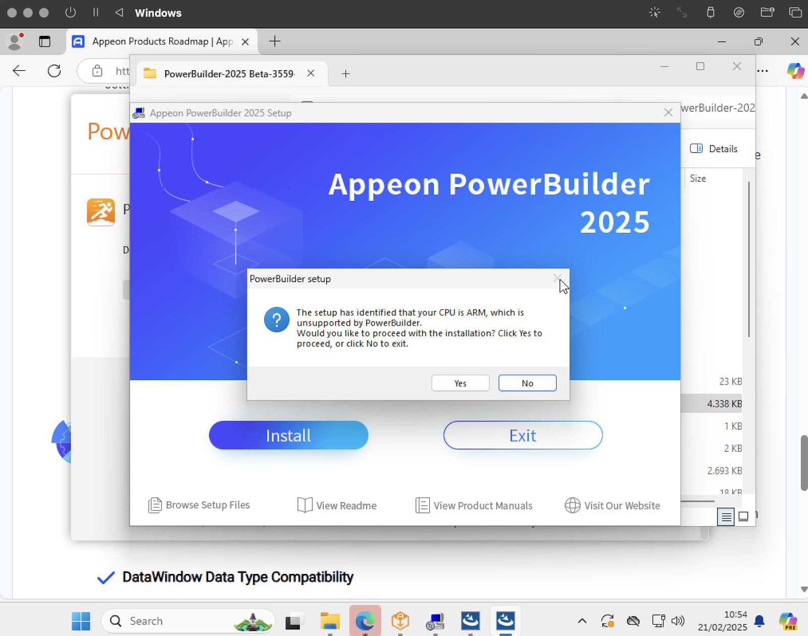
Task: Click the browser page vertical scrollbar thumb
Action: [x=804, y=463]
